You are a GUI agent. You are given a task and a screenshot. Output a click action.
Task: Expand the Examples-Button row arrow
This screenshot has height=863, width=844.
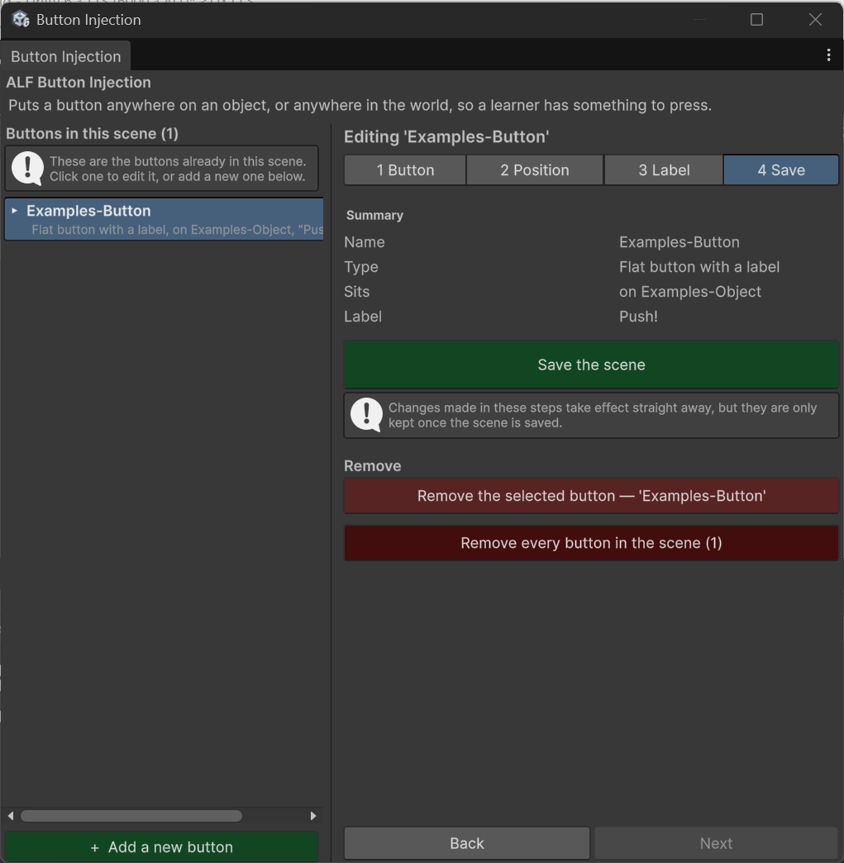(15, 210)
